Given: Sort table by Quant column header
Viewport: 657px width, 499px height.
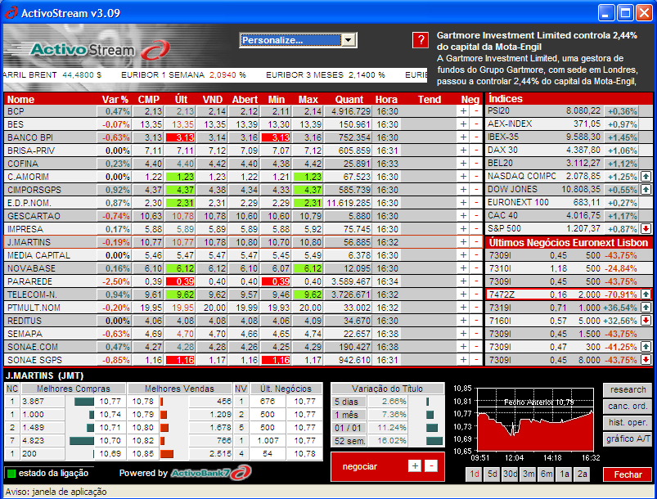Looking at the screenshot, I should tap(349, 99).
